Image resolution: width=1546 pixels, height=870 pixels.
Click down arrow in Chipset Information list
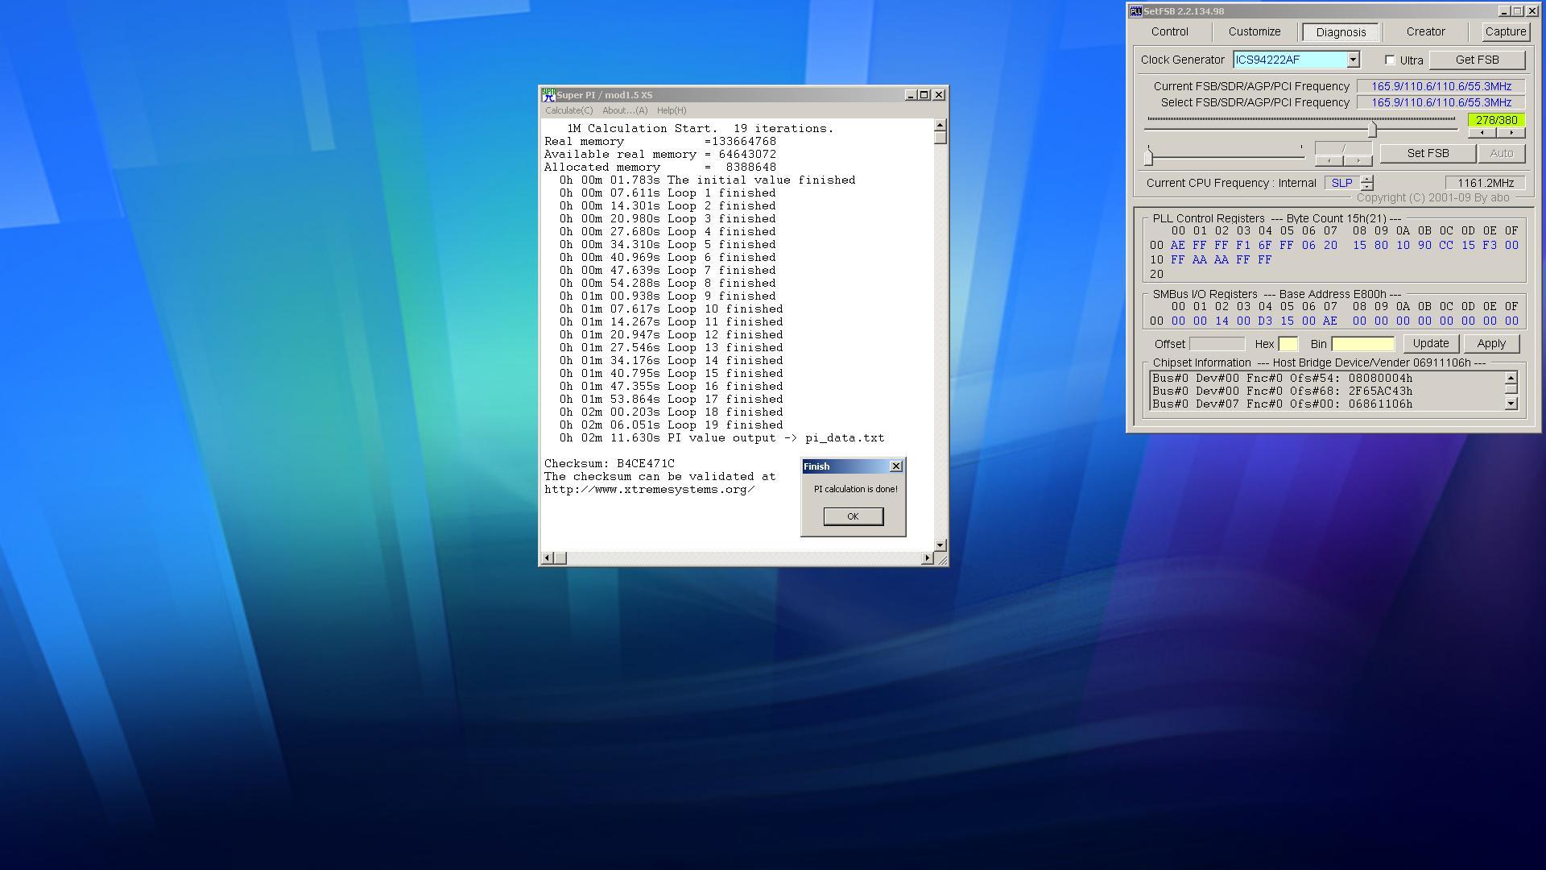click(x=1511, y=404)
